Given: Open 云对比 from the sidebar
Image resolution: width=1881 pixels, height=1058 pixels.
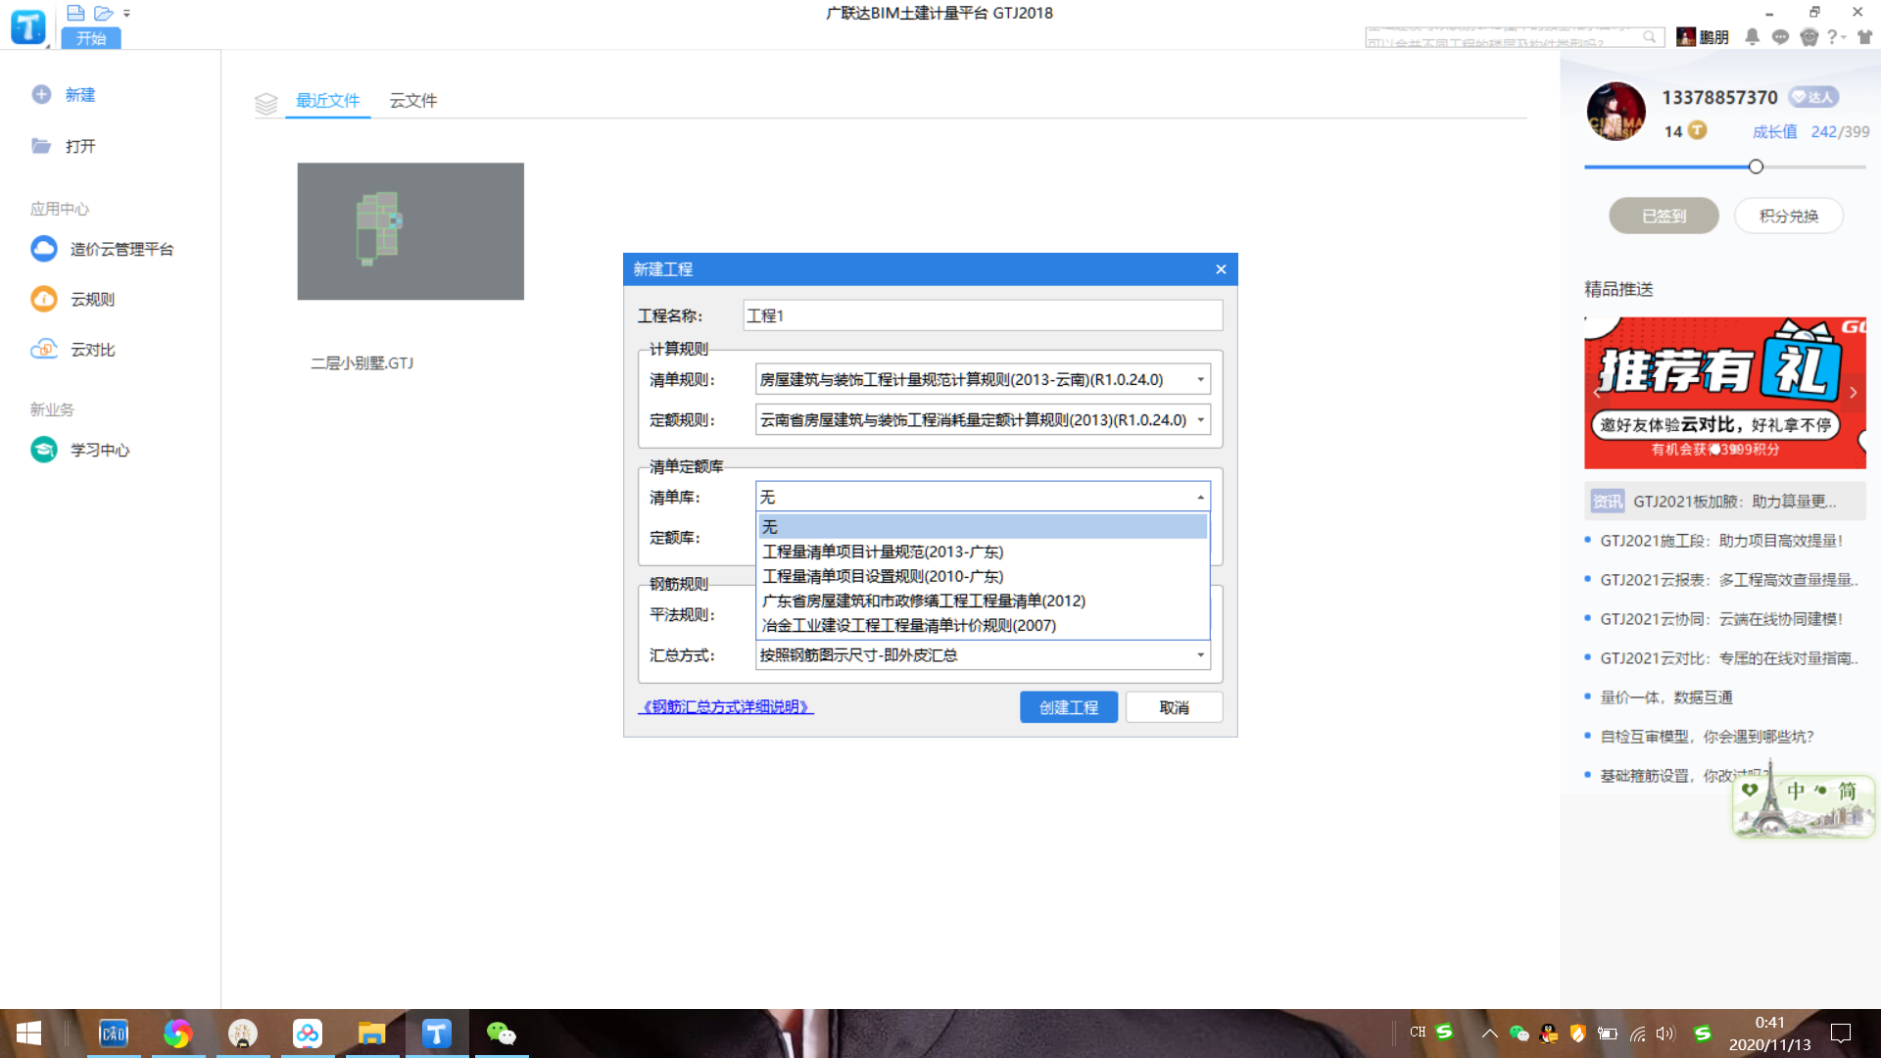Looking at the screenshot, I should coord(73,350).
